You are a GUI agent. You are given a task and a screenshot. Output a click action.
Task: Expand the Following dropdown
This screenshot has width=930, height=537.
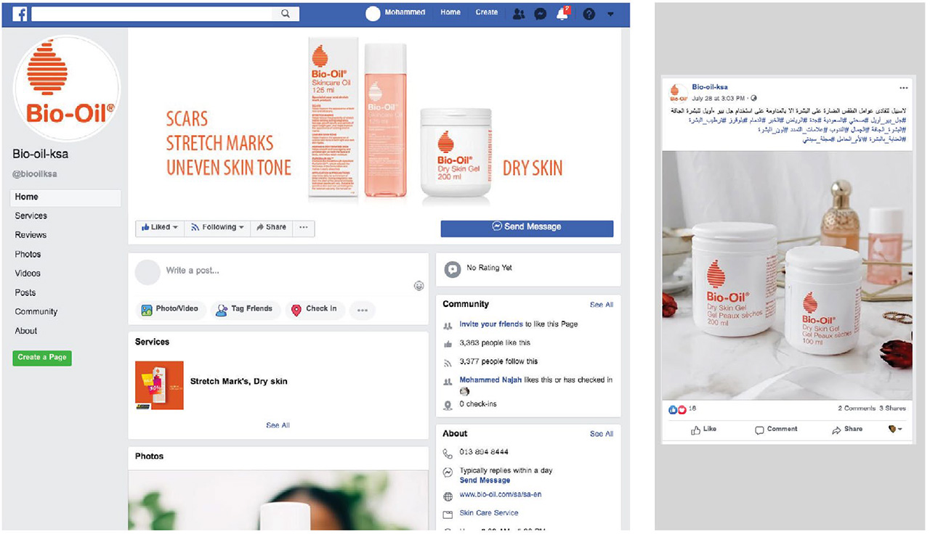[217, 227]
